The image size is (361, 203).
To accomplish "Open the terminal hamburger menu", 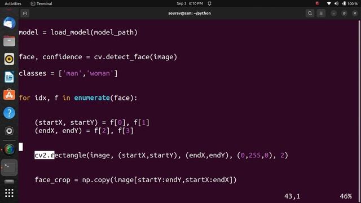I will [321, 14].
